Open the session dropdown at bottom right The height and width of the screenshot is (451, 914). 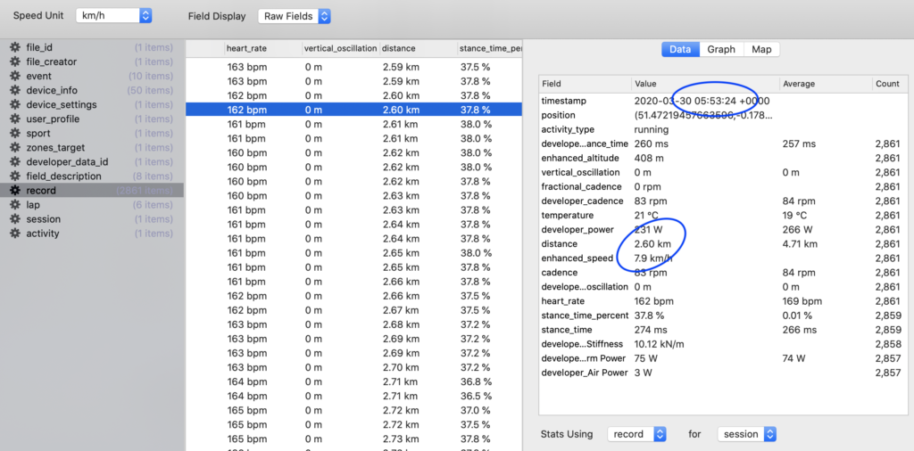(x=747, y=434)
